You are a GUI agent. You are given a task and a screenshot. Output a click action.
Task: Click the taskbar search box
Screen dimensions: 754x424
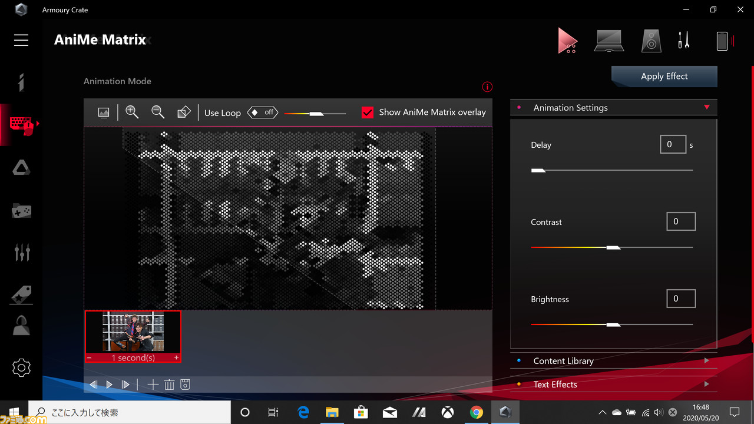pyautogui.click(x=129, y=413)
